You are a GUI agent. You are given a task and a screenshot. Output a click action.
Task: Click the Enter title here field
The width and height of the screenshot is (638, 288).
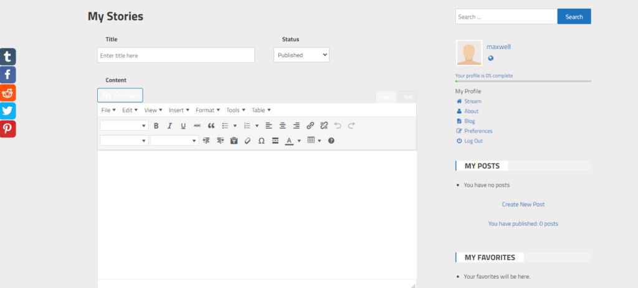click(176, 55)
